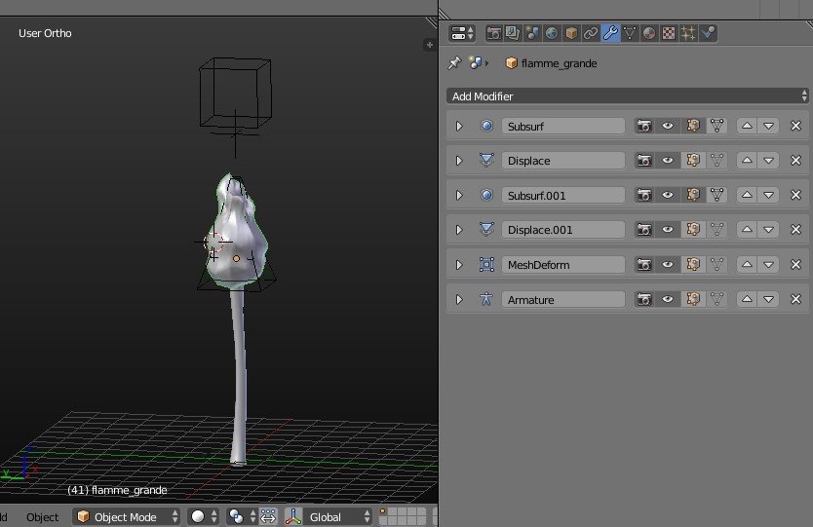Click the Armature modifier name field
Image resolution: width=813 pixels, height=527 pixels.
point(563,299)
